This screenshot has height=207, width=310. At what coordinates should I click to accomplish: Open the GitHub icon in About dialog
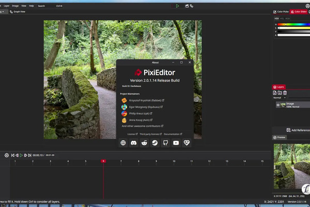pos(165,143)
